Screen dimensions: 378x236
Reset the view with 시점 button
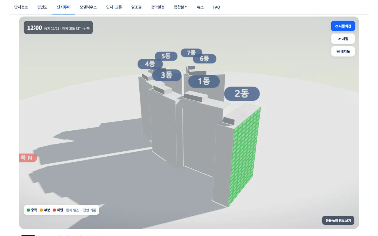point(343,39)
